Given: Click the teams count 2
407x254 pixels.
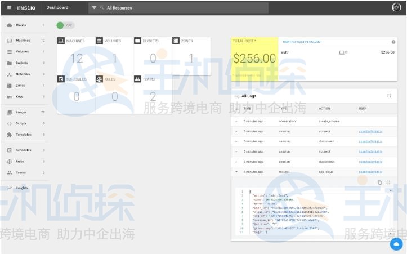Looking at the screenshot, I should click(x=153, y=97).
